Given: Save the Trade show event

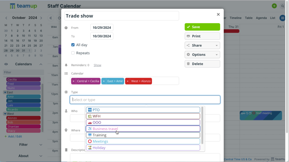Looking at the screenshot, I should (202, 27).
